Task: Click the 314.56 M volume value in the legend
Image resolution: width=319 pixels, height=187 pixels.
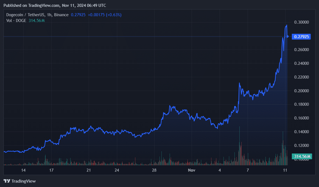Action: pos(37,21)
